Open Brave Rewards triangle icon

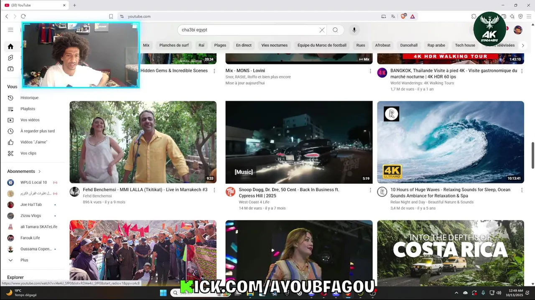click(413, 16)
